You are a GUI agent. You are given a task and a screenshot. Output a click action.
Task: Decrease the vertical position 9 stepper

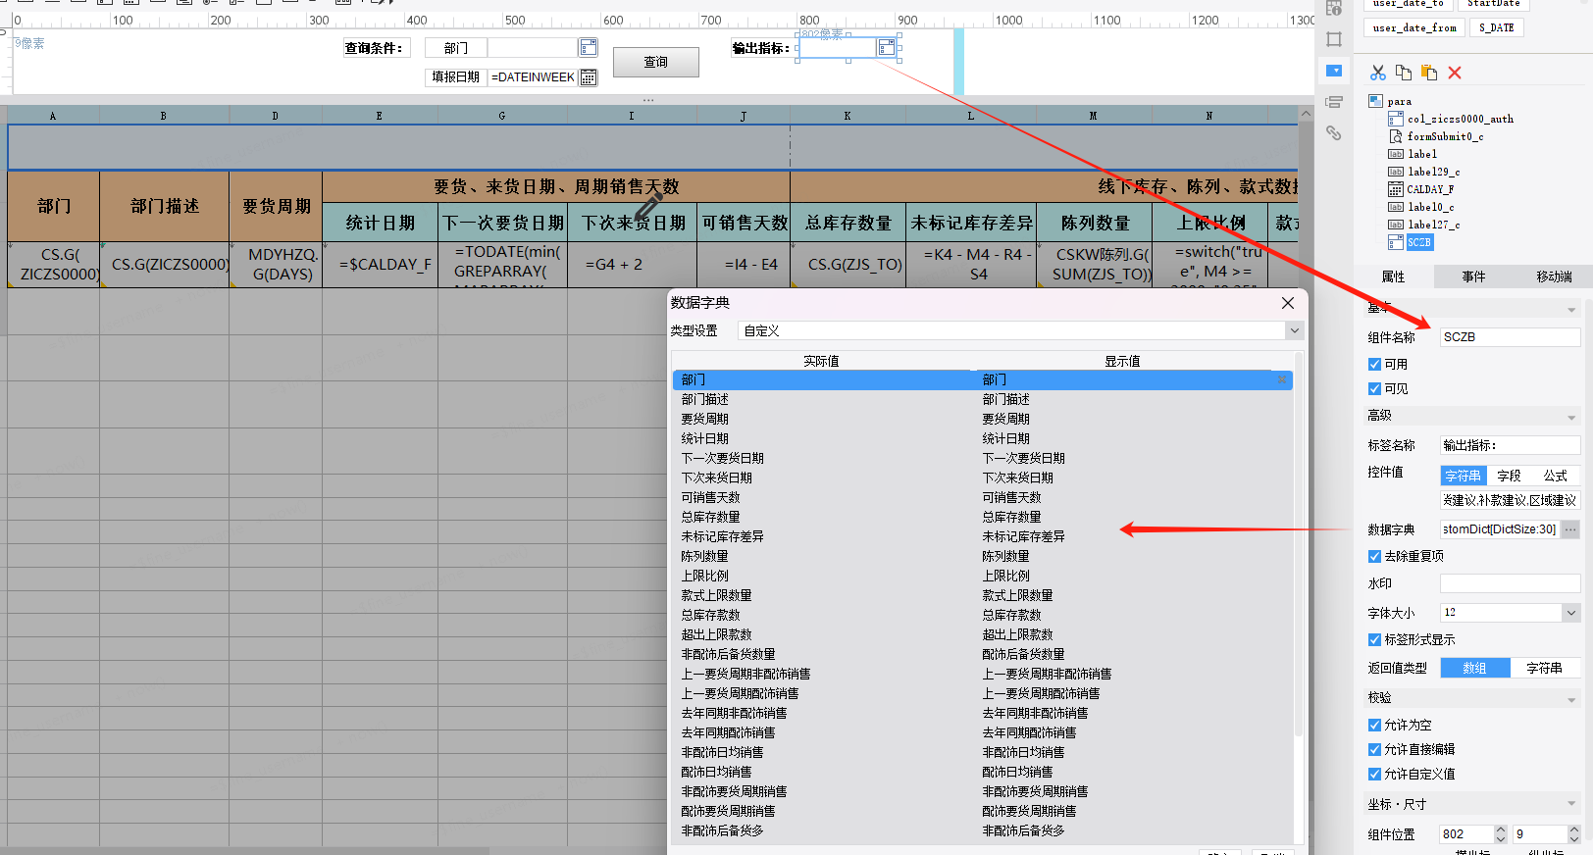1574,839
